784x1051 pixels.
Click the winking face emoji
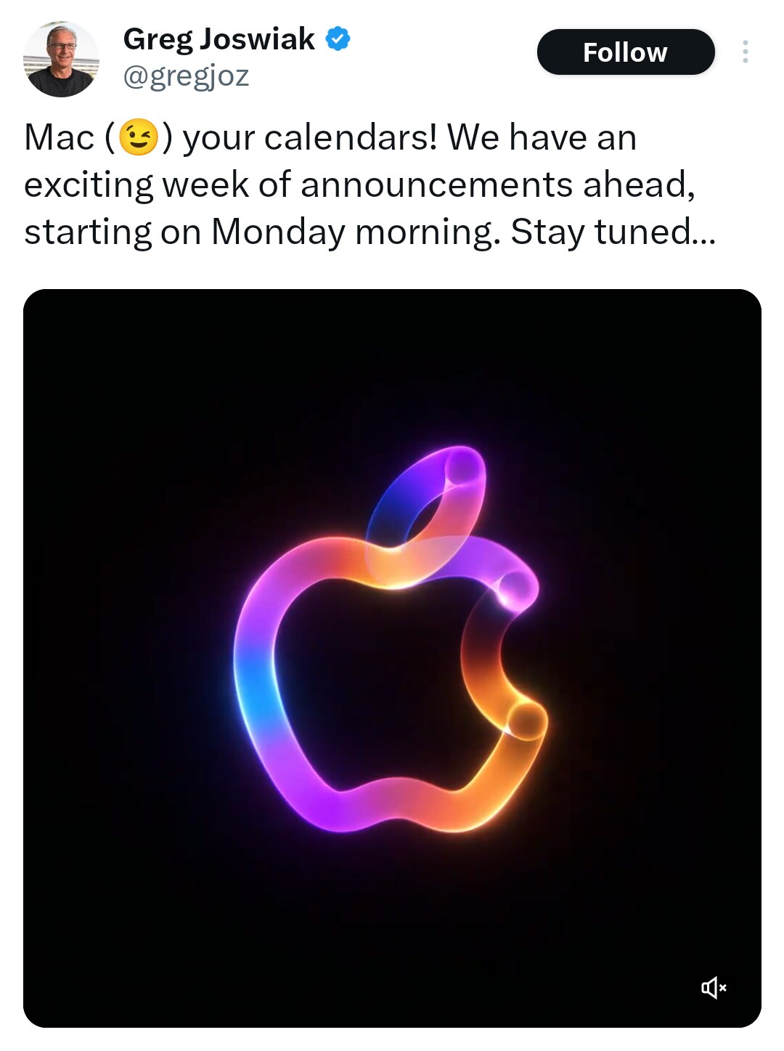pyautogui.click(x=138, y=137)
